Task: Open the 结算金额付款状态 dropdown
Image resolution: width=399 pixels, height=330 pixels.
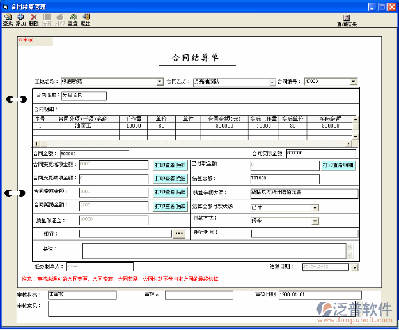Action: point(315,207)
